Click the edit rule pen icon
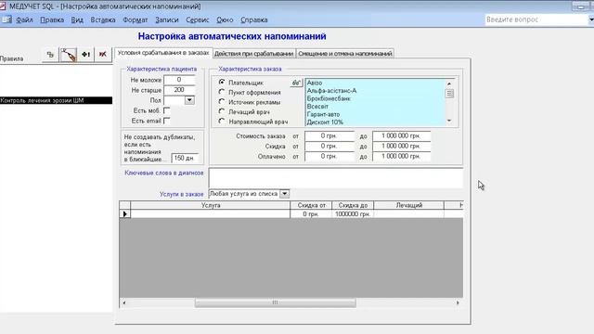 click(x=68, y=55)
